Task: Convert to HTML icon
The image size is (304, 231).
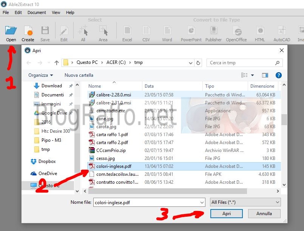Action: click(260, 31)
